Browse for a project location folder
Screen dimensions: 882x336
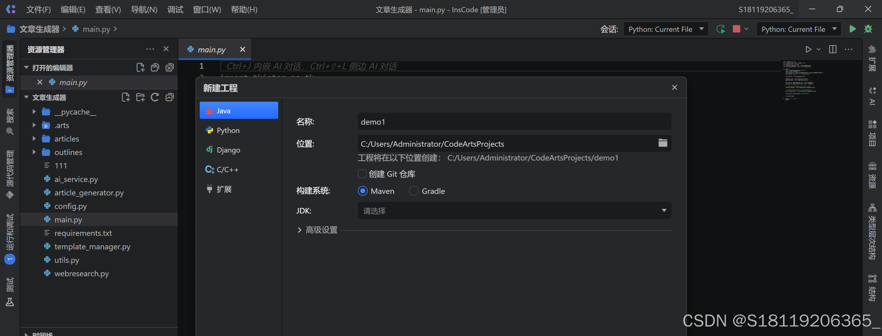coord(663,143)
